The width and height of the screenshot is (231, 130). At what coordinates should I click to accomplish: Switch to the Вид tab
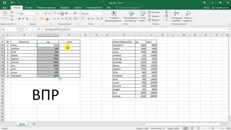pos(109,8)
